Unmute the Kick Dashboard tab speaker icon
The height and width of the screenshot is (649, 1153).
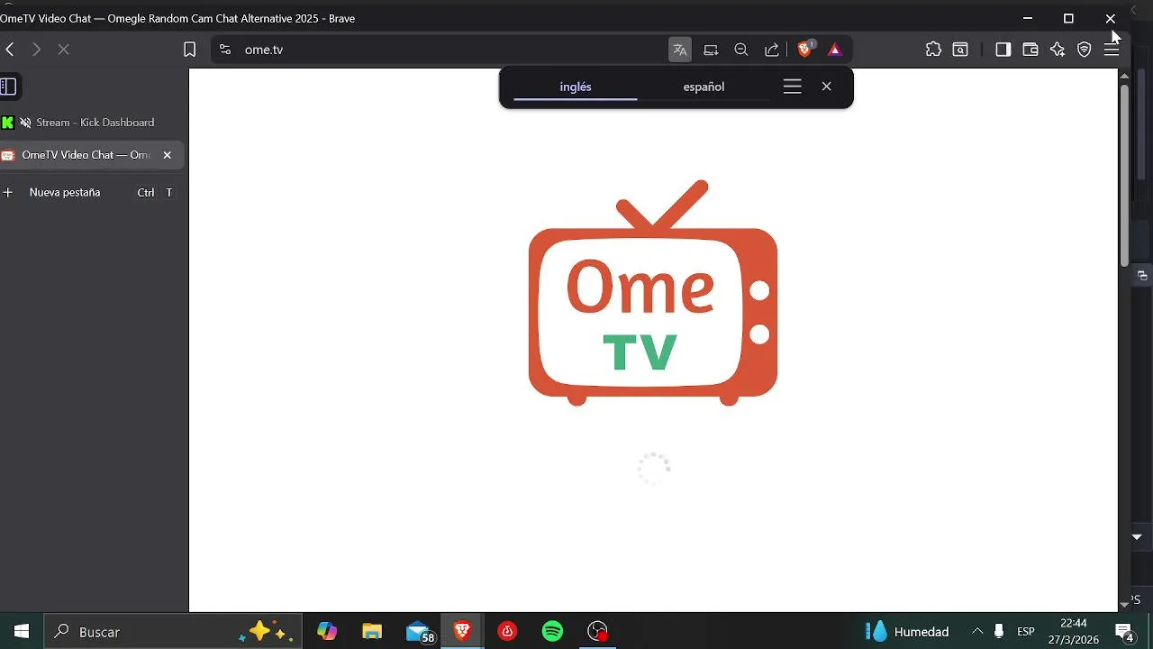[25, 123]
